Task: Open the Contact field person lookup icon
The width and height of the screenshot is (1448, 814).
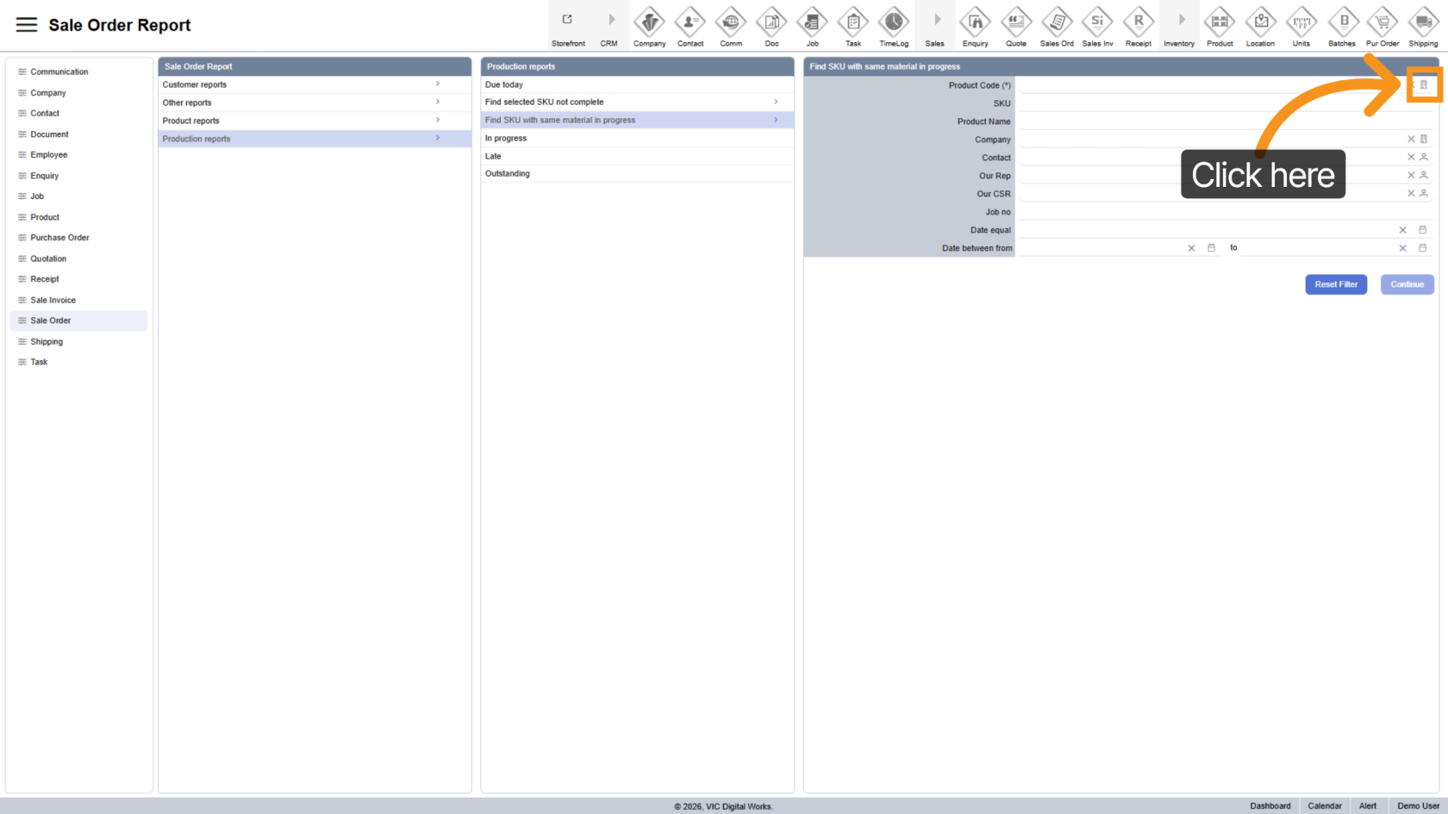Action: [1424, 157]
